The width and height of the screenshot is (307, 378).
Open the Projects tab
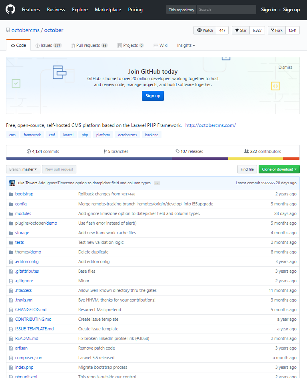click(131, 45)
